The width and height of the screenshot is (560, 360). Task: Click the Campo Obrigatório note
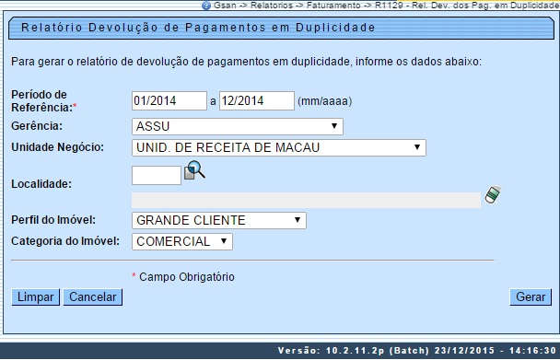[x=183, y=277]
